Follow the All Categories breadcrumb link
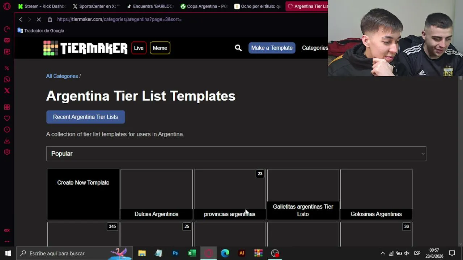The width and height of the screenshot is (463, 260). click(62, 76)
